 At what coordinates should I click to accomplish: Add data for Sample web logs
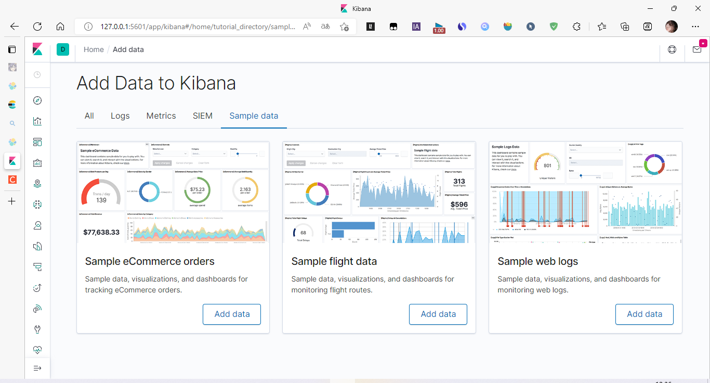pyautogui.click(x=645, y=314)
